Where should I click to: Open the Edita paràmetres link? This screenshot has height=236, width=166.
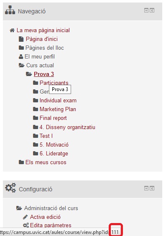pyautogui.click(x=51, y=225)
